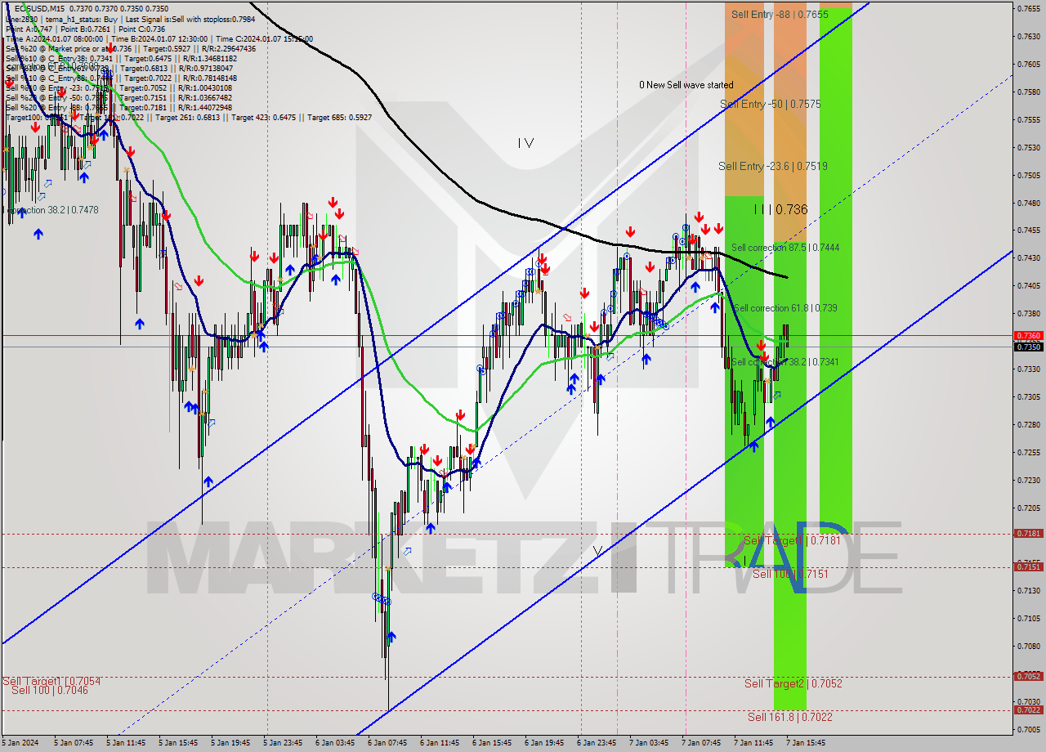Click the 0.7655 price scale value
The height and width of the screenshot is (752, 1046).
[x=1028, y=9]
